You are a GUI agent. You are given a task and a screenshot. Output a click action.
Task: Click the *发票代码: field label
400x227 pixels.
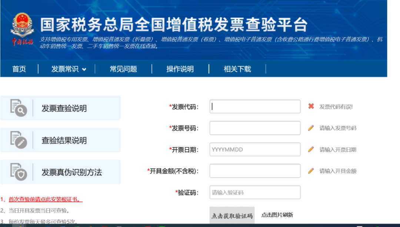click(x=184, y=107)
